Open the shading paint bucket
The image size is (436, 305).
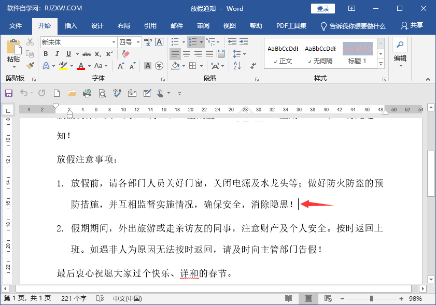pos(175,66)
